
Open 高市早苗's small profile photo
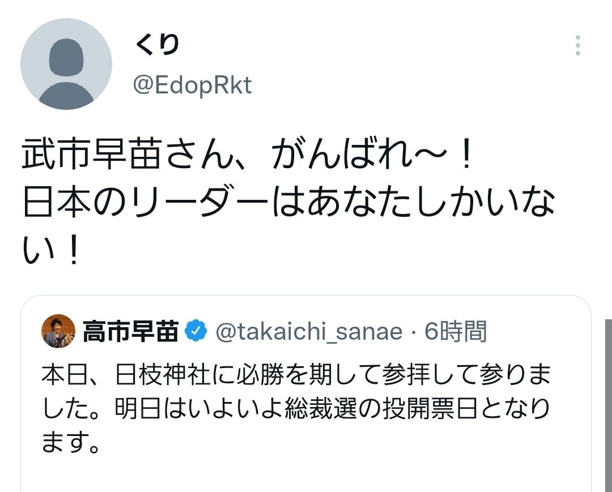pos(58,331)
